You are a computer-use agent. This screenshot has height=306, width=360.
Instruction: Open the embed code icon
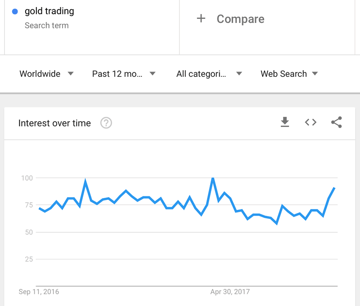310,122
